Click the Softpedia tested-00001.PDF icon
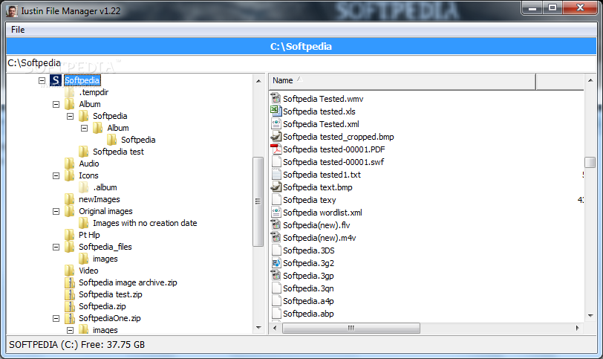 [x=276, y=149]
